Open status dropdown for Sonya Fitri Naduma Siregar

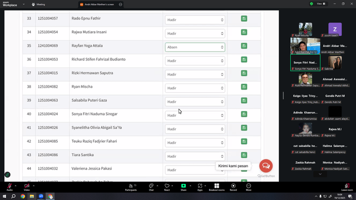[x=195, y=115]
